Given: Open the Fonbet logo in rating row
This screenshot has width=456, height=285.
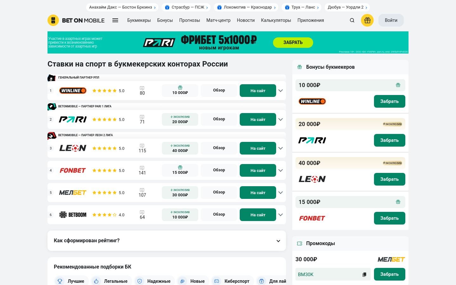Looking at the screenshot, I should [x=73, y=170].
